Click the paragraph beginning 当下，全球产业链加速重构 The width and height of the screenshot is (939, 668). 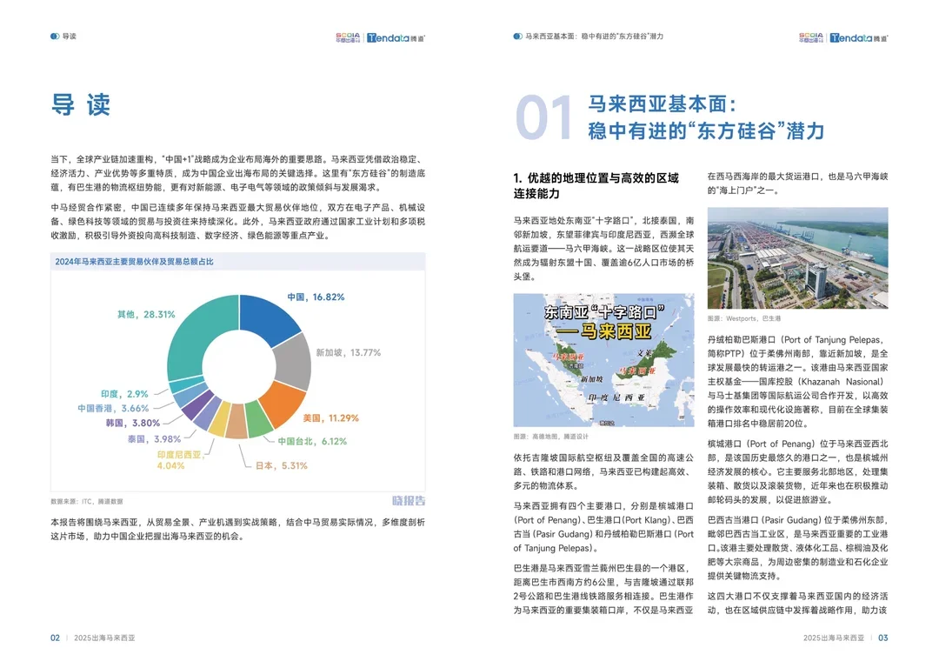237,173
